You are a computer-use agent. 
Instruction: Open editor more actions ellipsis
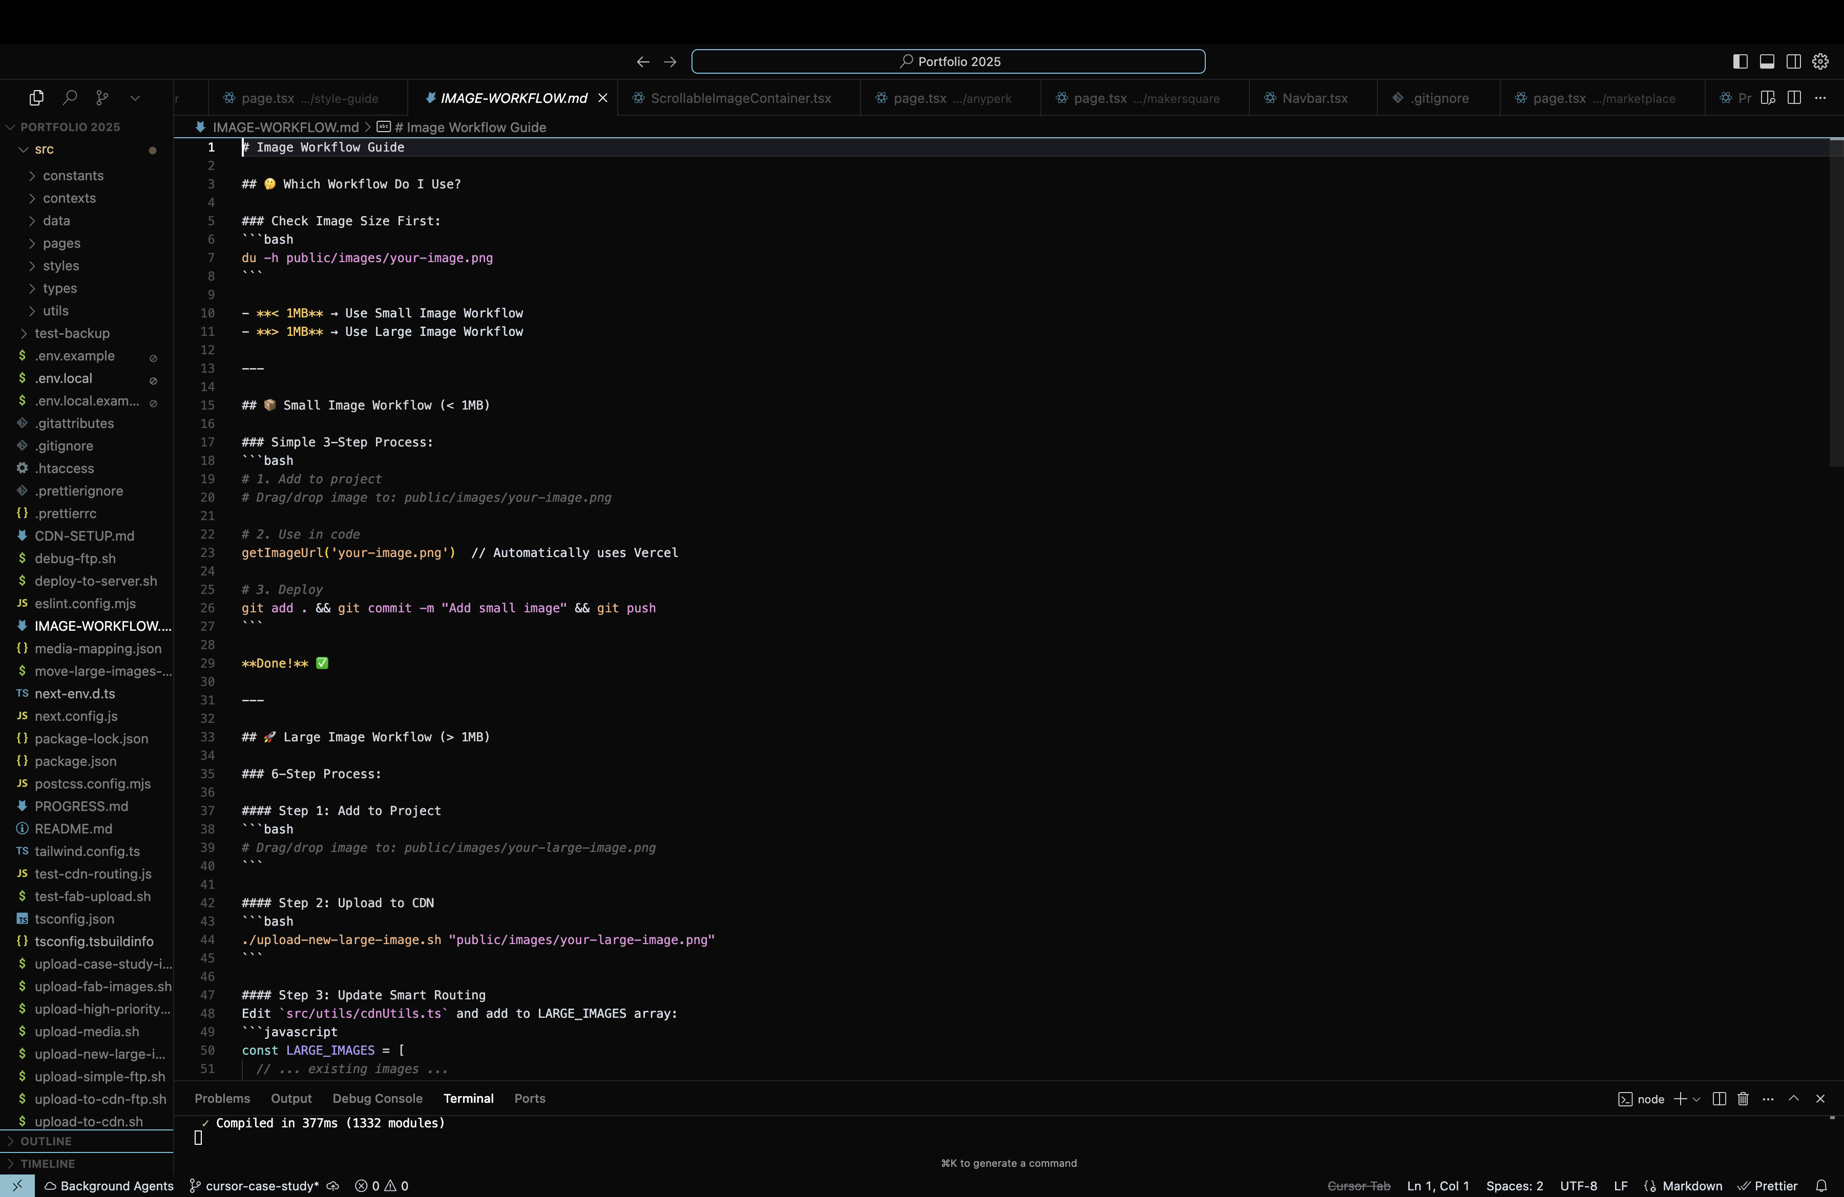[1821, 98]
